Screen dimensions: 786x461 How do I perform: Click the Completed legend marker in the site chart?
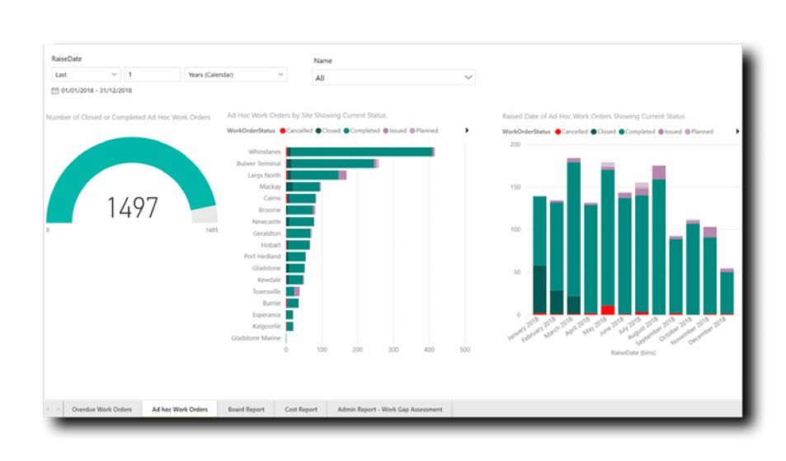[347, 130]
